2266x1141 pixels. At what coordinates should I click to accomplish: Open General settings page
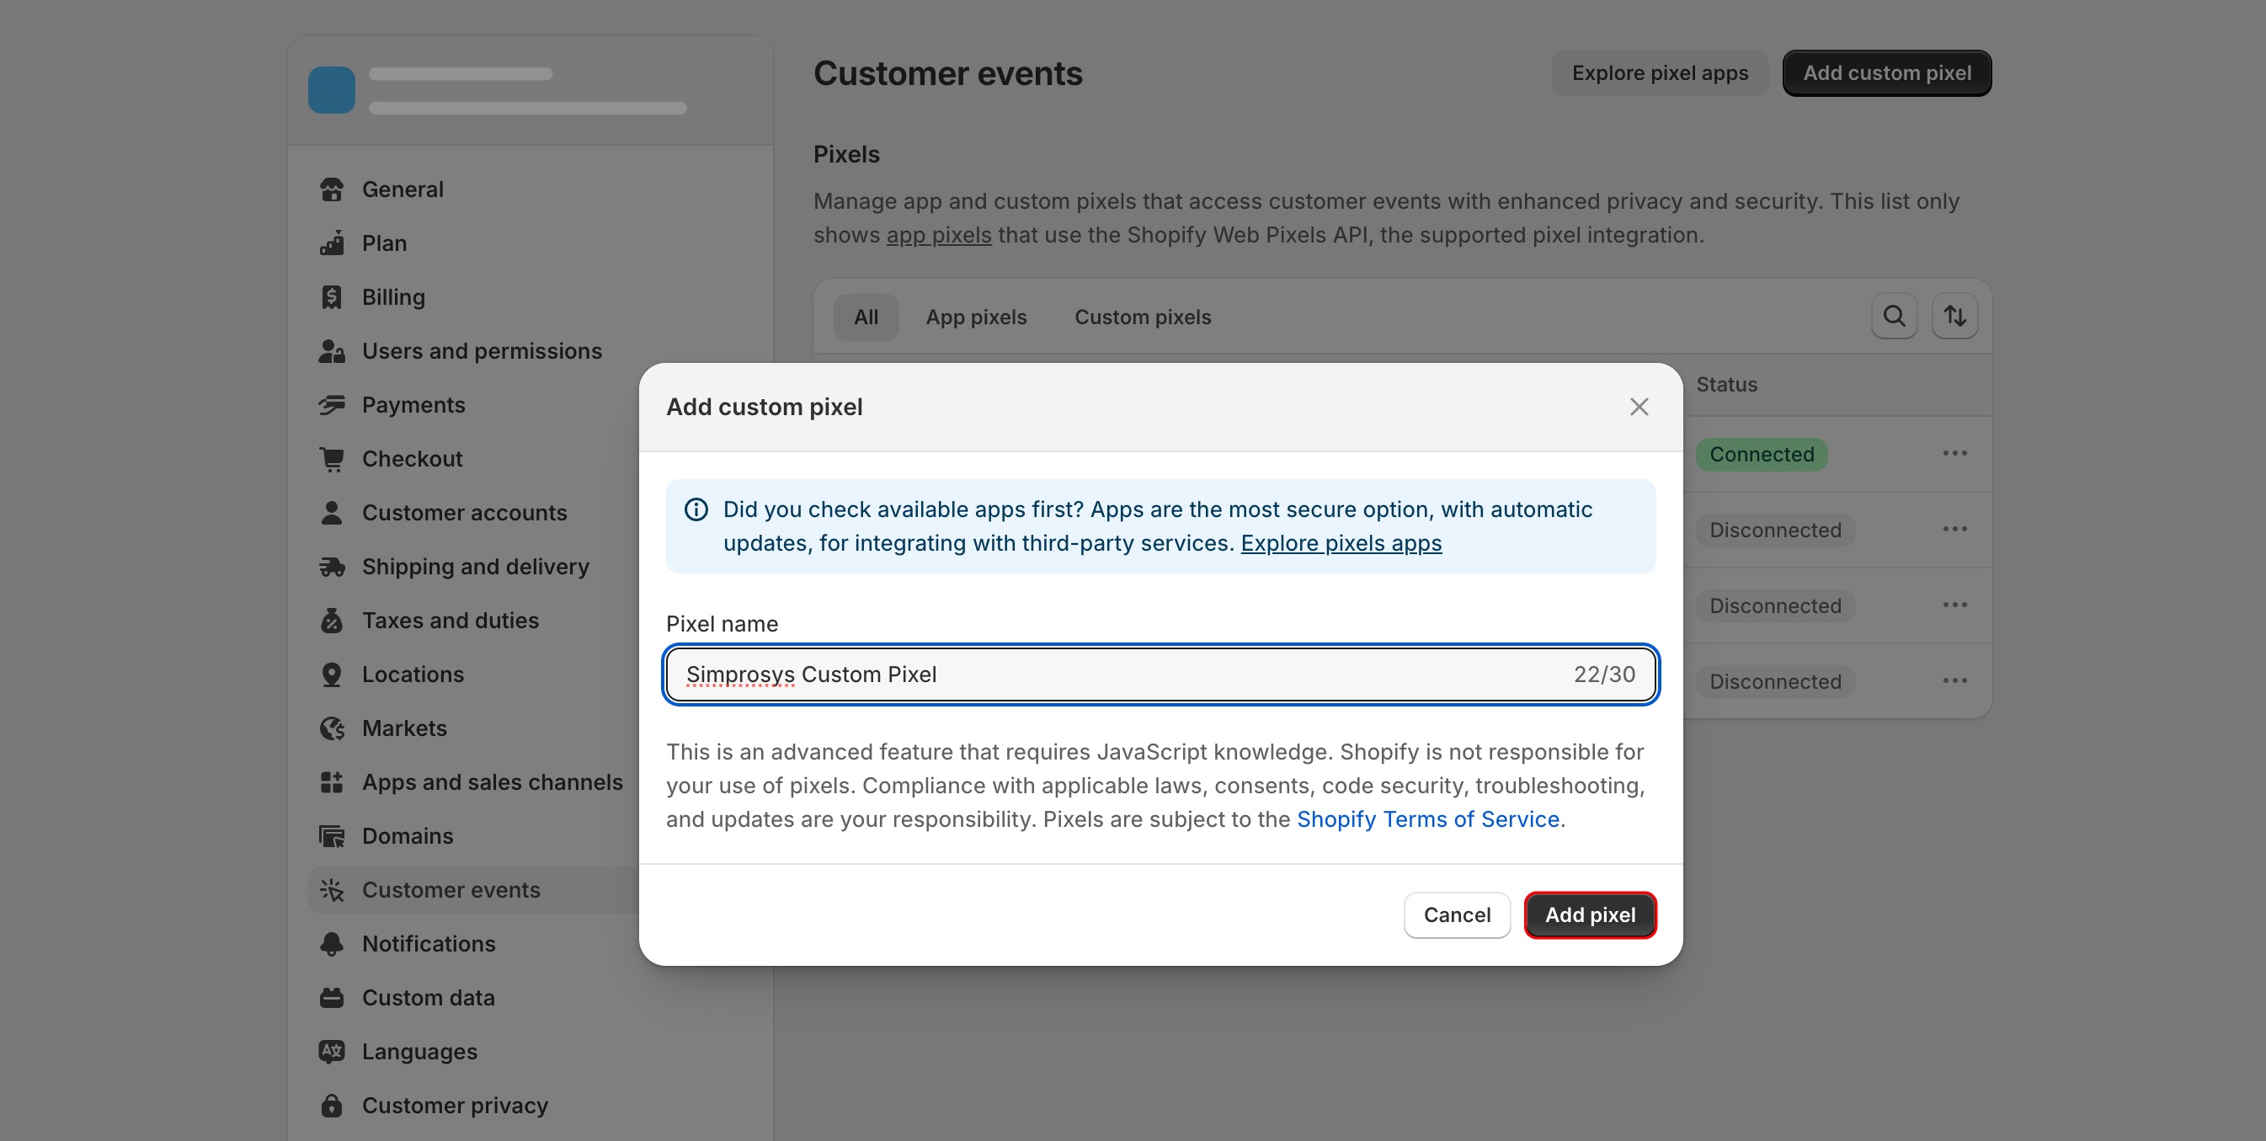tap(402, 189)
